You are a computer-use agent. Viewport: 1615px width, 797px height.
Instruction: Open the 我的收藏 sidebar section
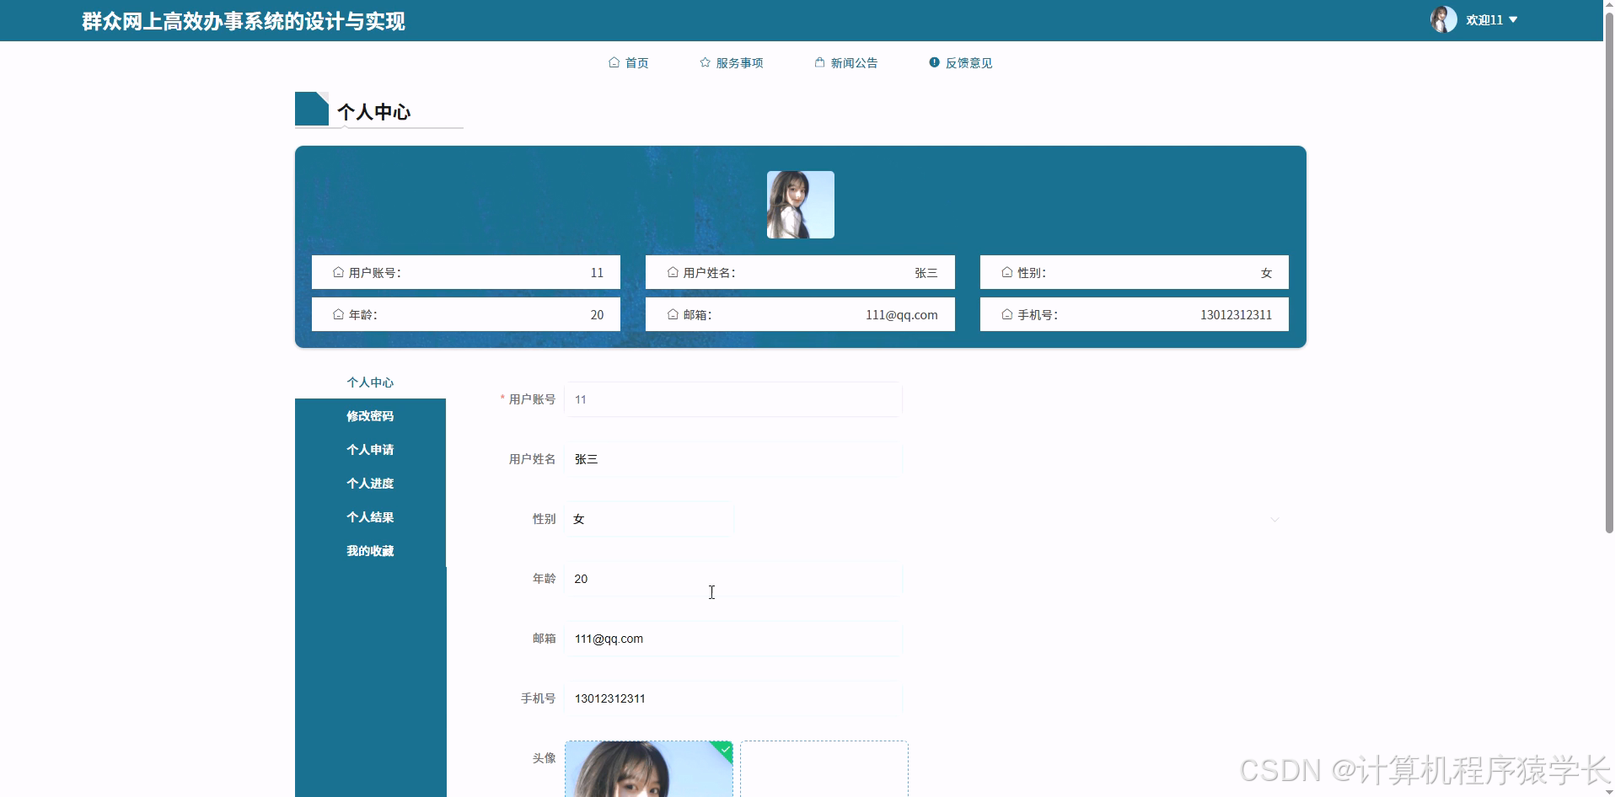coord(369,550)
